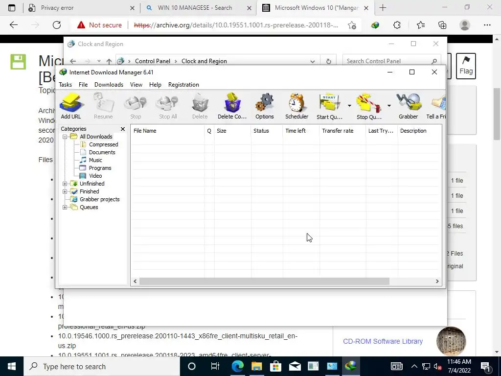
Task: Click the CD-ROM Software Library link
Action: (383, 341)
